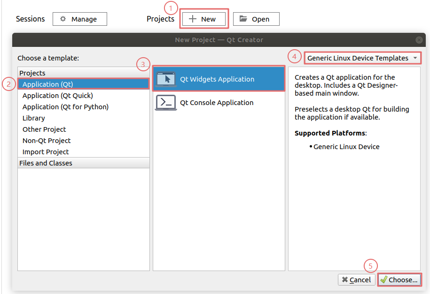Click the Qt Widgets Application icon
The image size is (430, 294).
tap(166, 79)
